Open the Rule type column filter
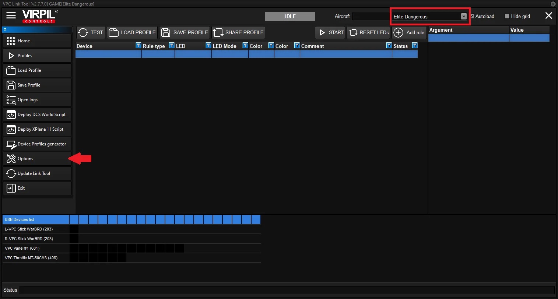The width and height of the screenshot is (558, 299). tap(172, 46)
